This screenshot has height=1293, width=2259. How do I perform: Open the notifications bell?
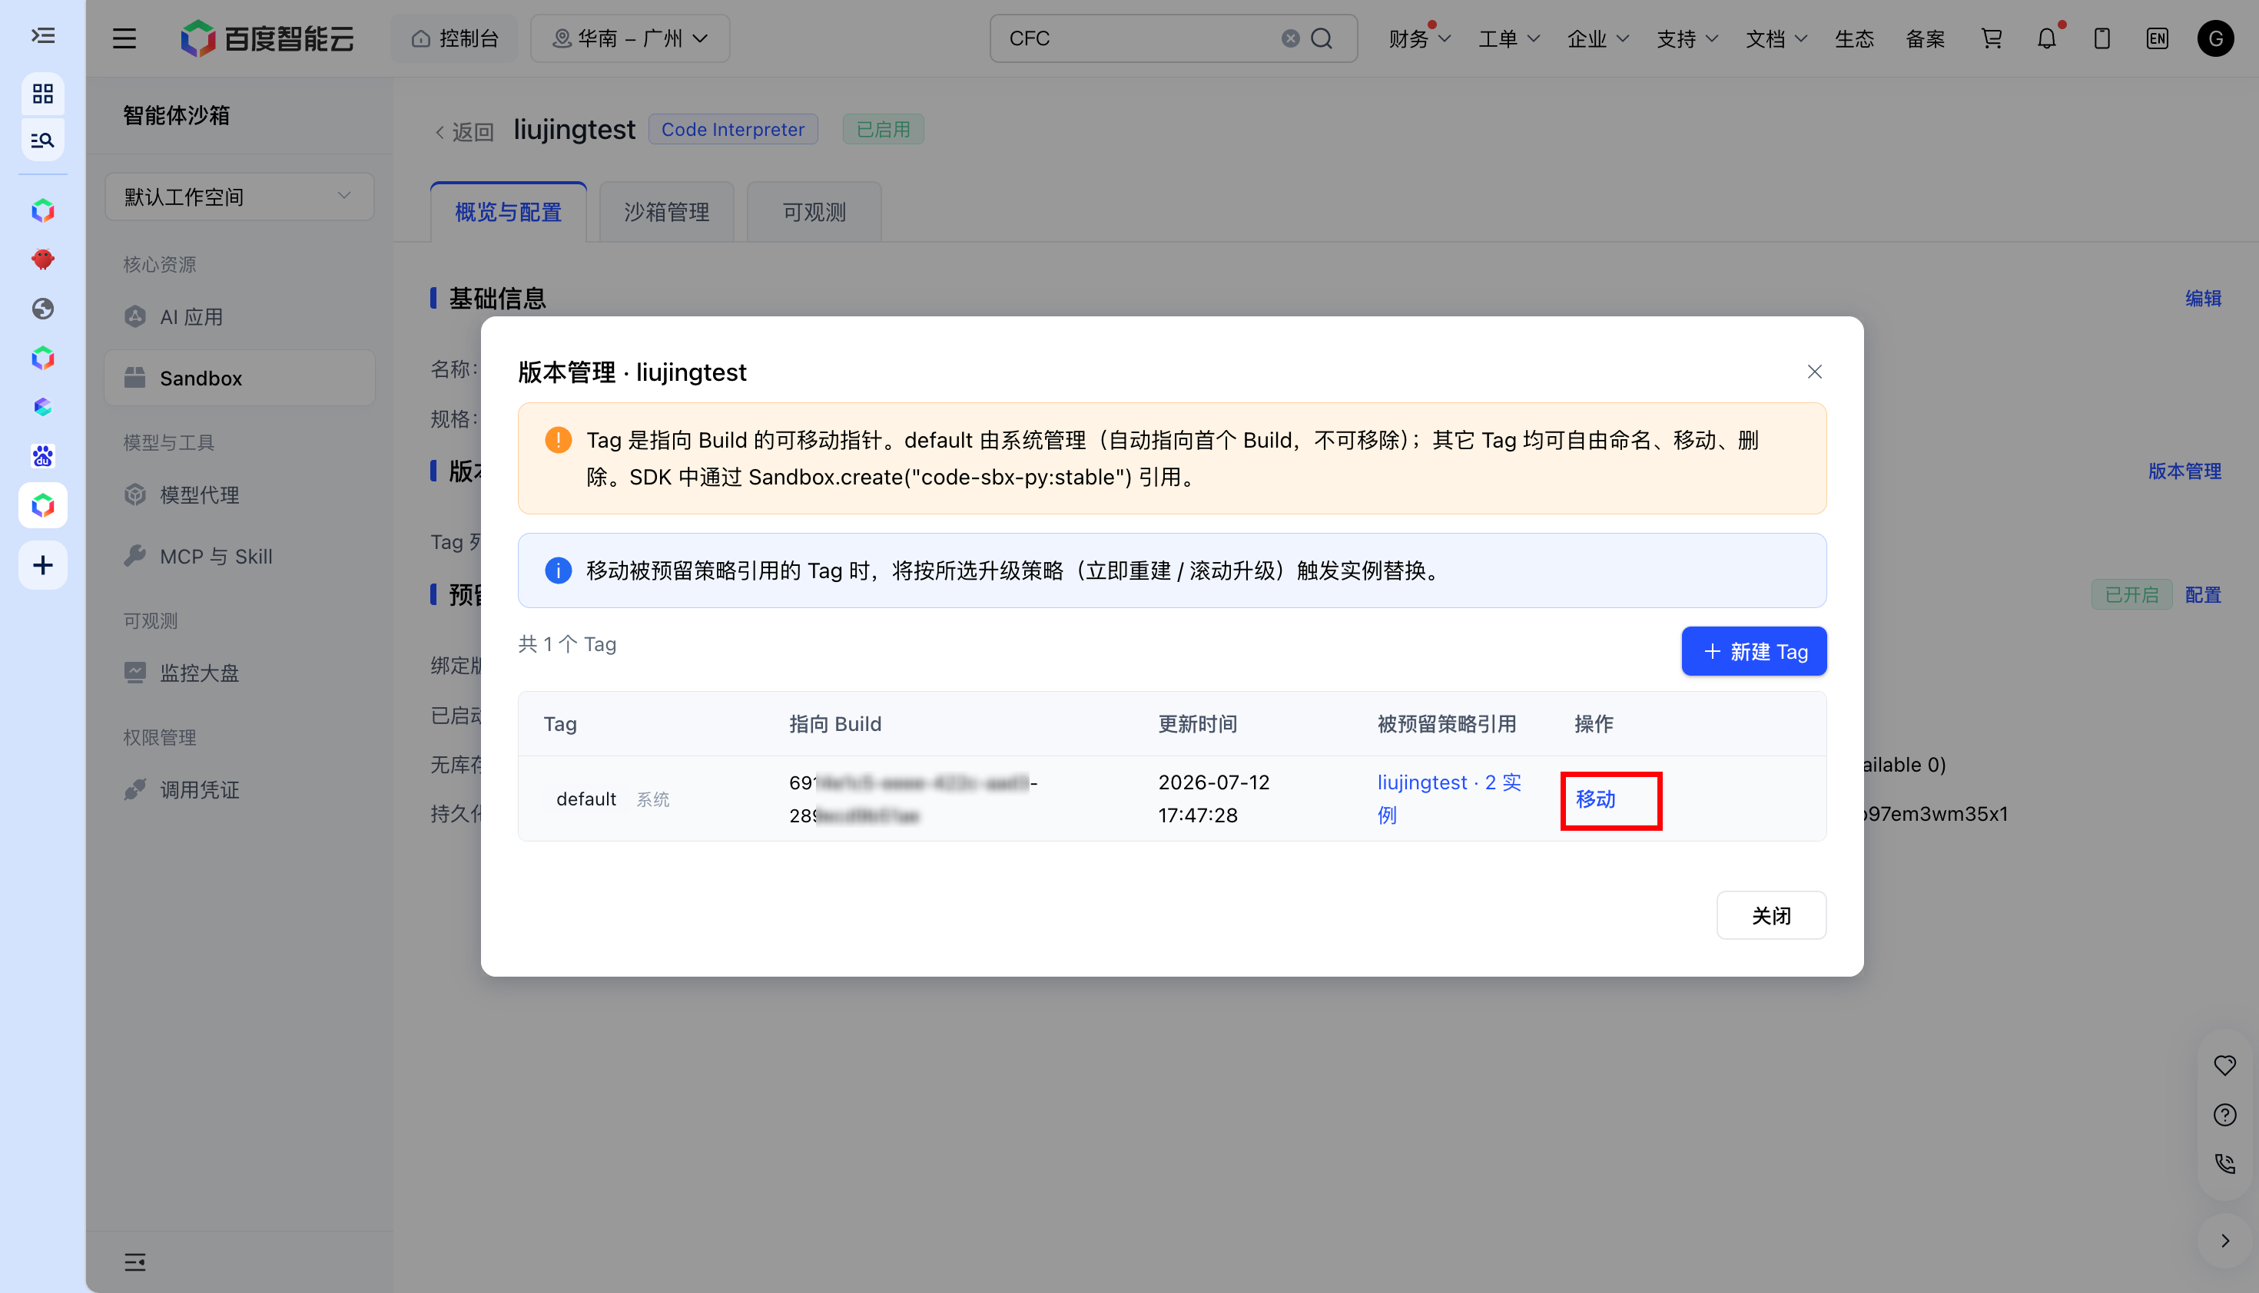(x=2047, y=38)
